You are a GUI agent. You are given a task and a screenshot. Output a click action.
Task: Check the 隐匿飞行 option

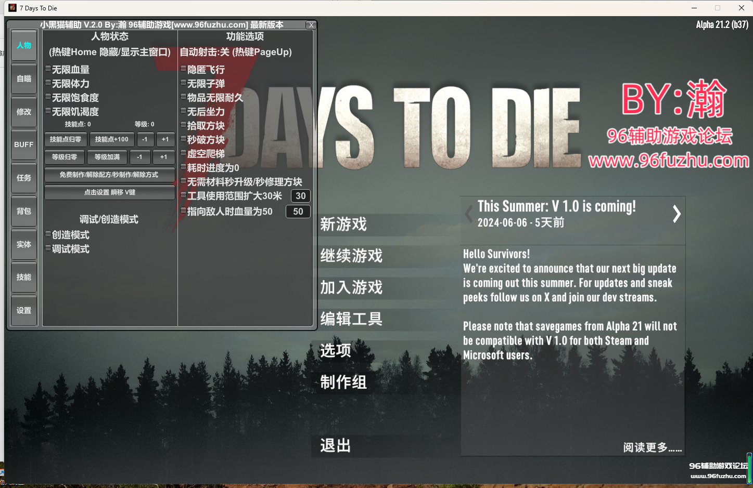pyautogui.click(x=184, y=69)
